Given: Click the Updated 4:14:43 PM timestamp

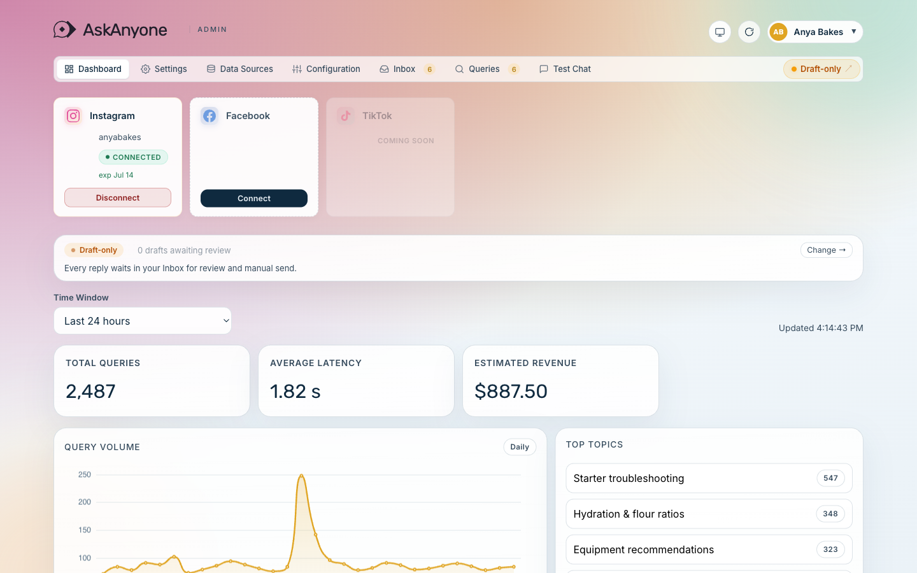Looking at the screenshot, I should pos(821,328).
